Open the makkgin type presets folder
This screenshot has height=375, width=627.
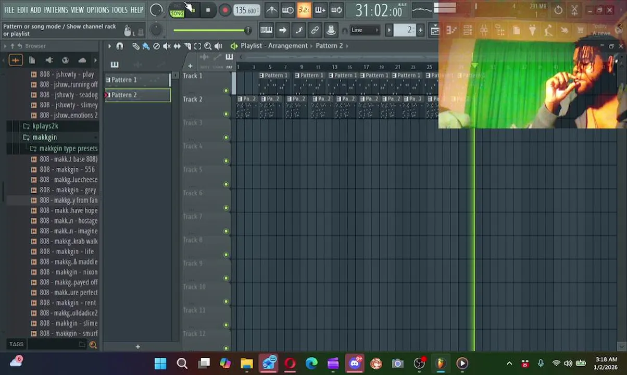pos(68,148)
